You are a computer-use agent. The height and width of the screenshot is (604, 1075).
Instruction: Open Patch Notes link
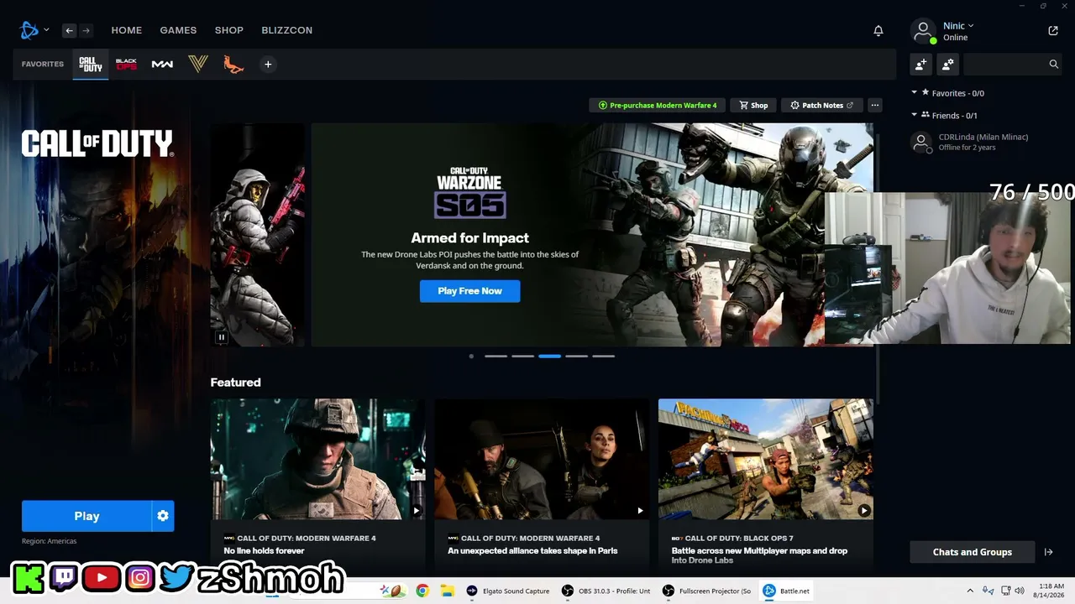tap(821, 105)
